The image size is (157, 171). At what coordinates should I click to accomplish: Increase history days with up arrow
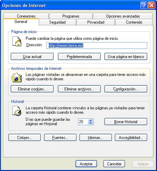pos(91,120)
